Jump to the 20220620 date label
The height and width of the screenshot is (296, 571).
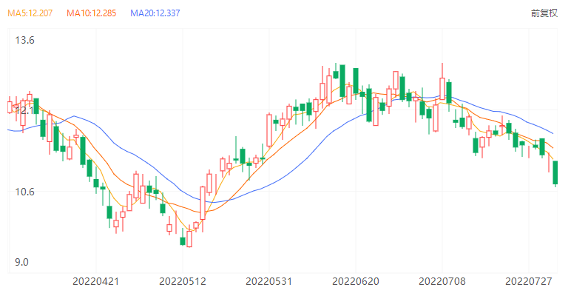click(x=355, y=281)
